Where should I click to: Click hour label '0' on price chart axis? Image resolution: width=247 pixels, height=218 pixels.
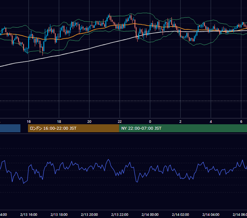[x=150, y=122]
